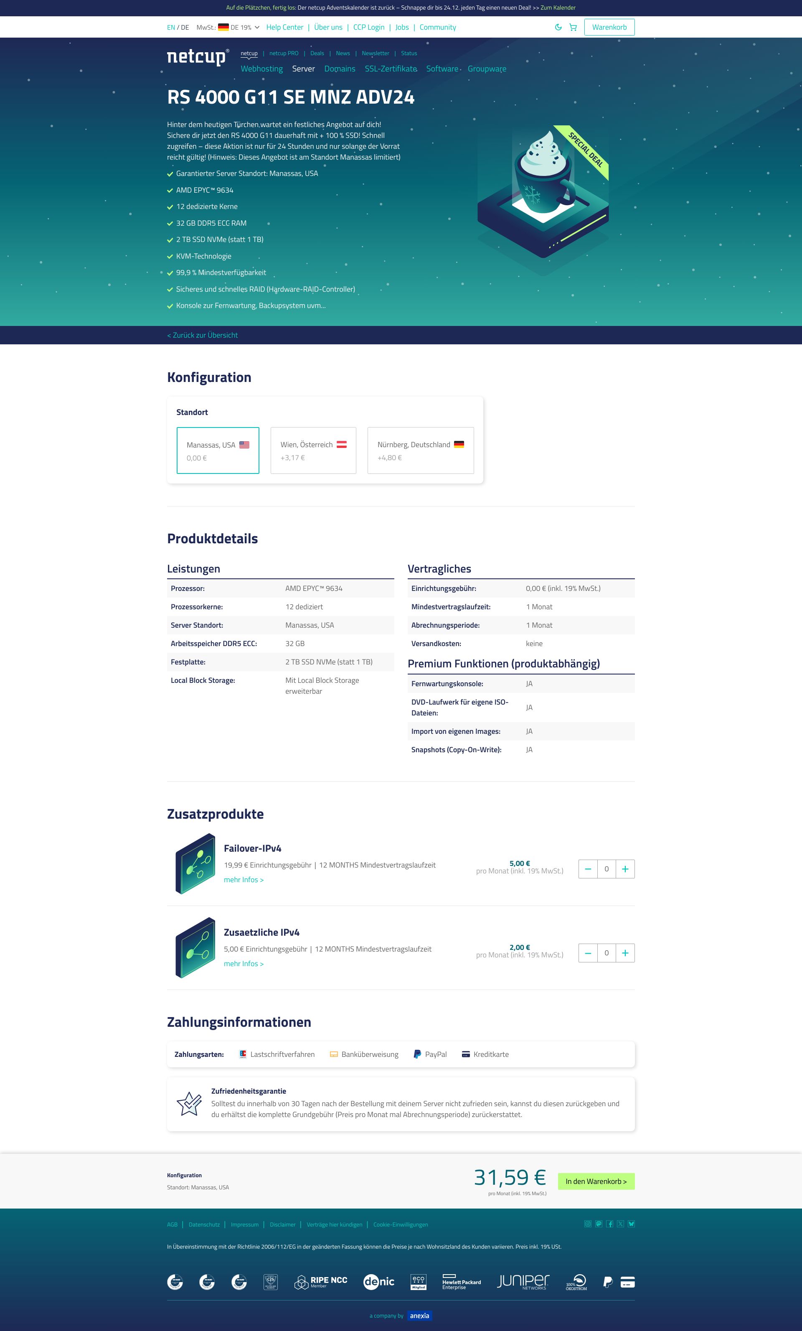Click the RIPE NCC Member logo
Screen dimensions: 802x1331
321,1282
